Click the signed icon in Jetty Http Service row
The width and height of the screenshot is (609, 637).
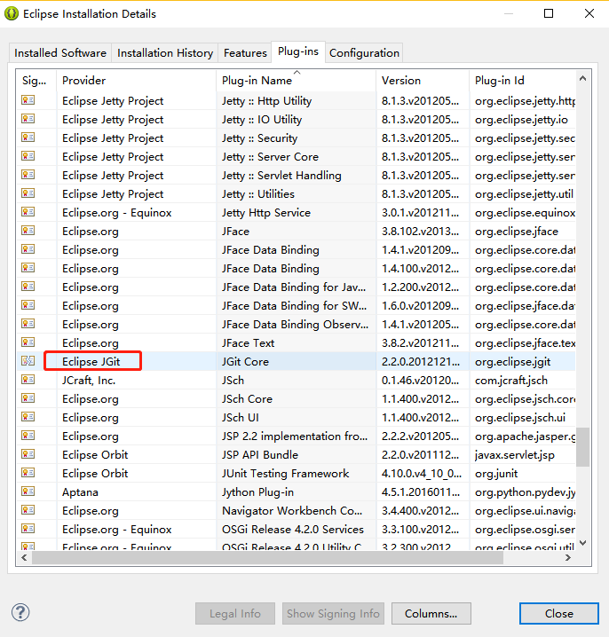click(28, 212)
